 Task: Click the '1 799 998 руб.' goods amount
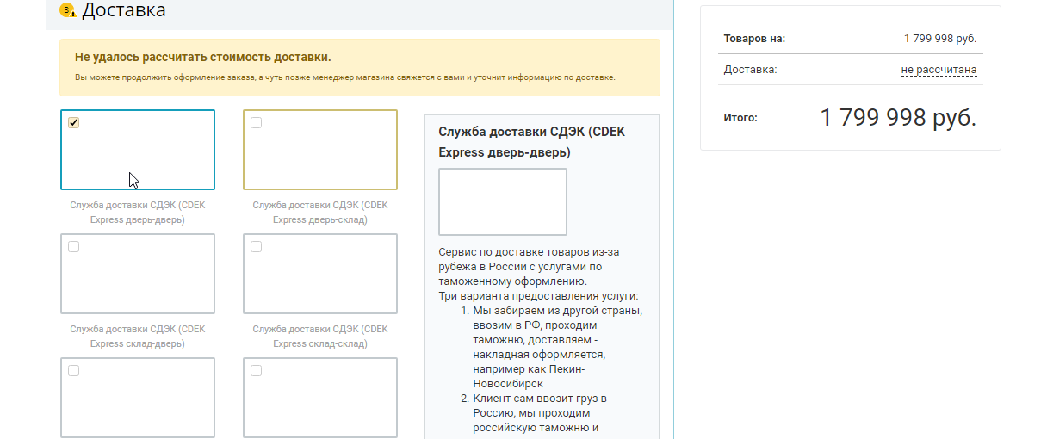pyautogui.click(x=940, y=39)
